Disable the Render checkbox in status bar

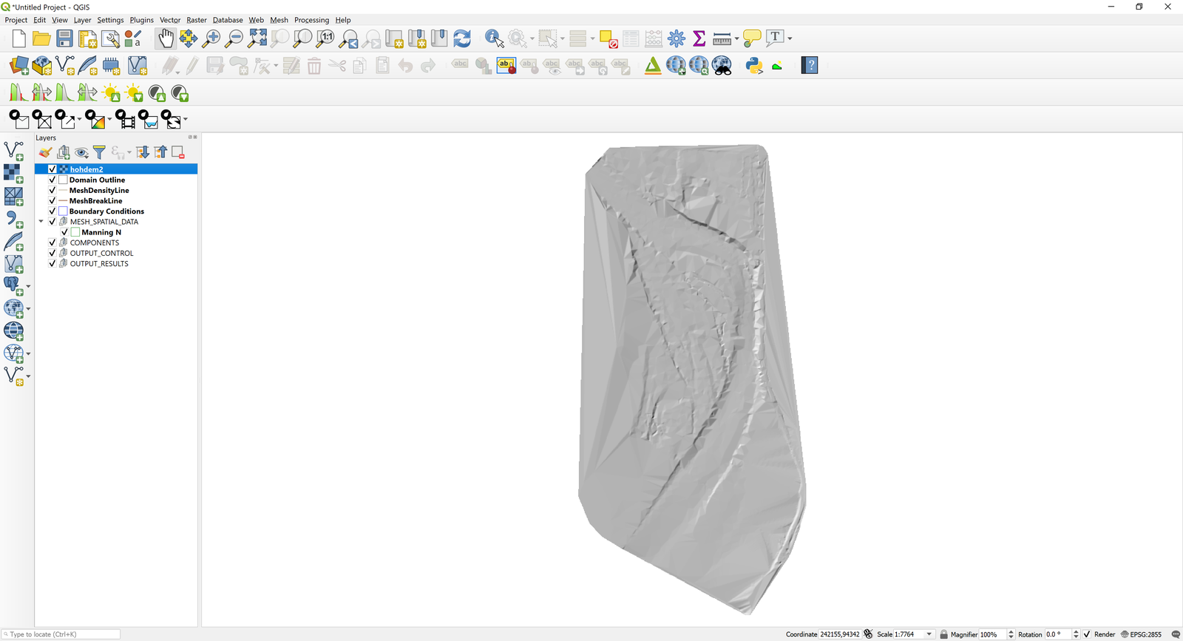coord(1087,634)
